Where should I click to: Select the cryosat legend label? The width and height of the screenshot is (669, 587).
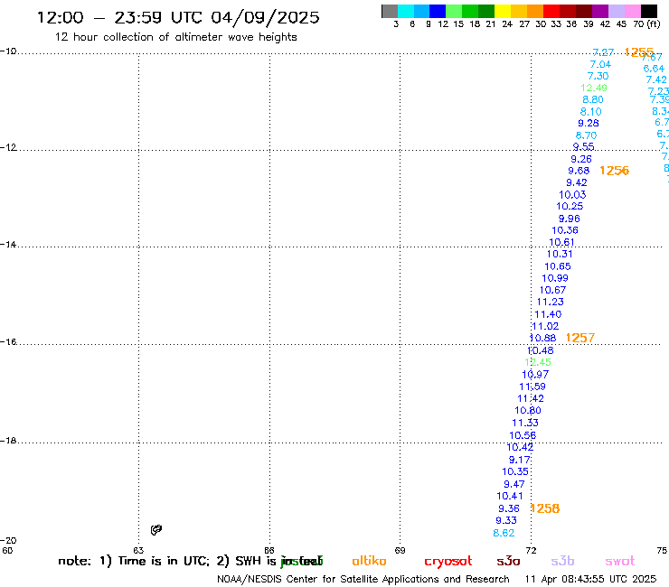pos(448,562)
